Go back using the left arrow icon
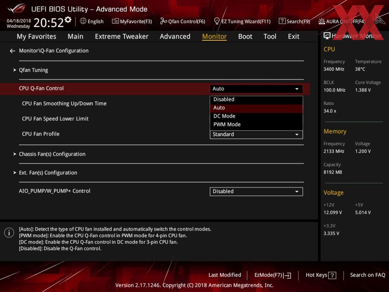The image size is (389, 292). (12, 51)
